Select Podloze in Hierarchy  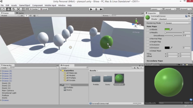point(5,95)
